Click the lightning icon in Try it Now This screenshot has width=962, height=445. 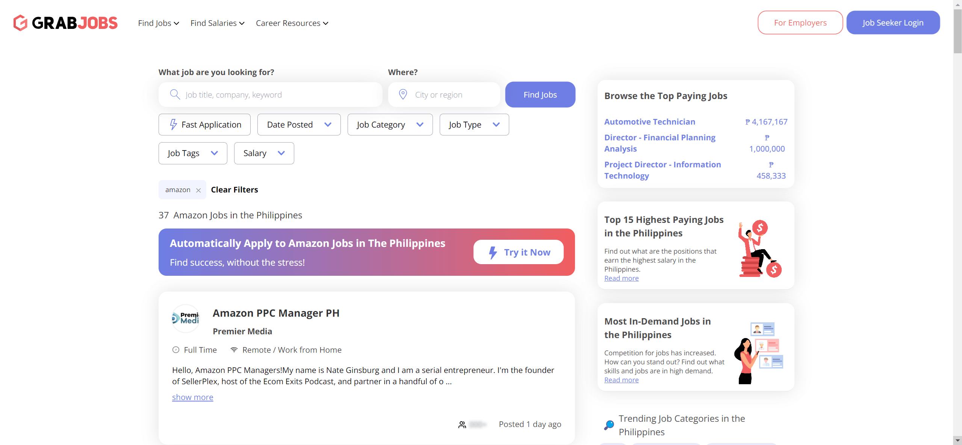coord(493,253)
